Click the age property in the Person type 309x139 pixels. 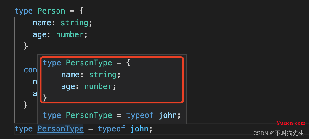click(x=40, y=35)
